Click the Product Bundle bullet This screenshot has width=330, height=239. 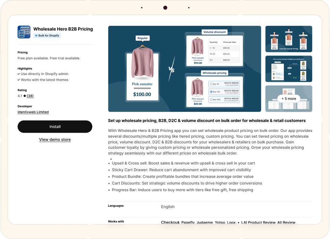click(183, 176)
